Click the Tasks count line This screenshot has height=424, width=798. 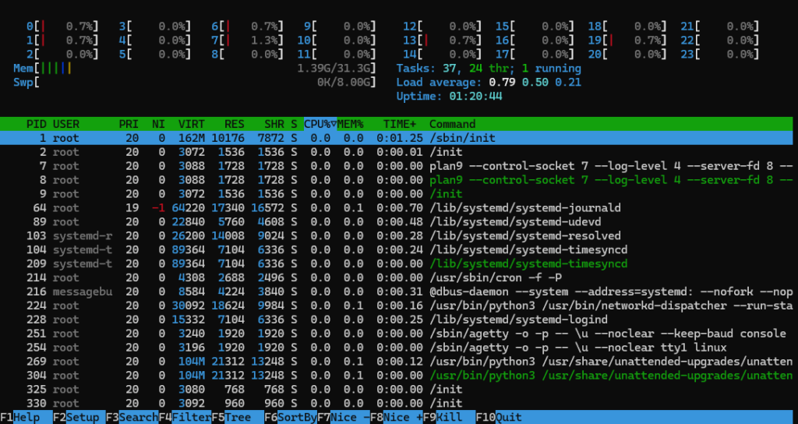489,69
